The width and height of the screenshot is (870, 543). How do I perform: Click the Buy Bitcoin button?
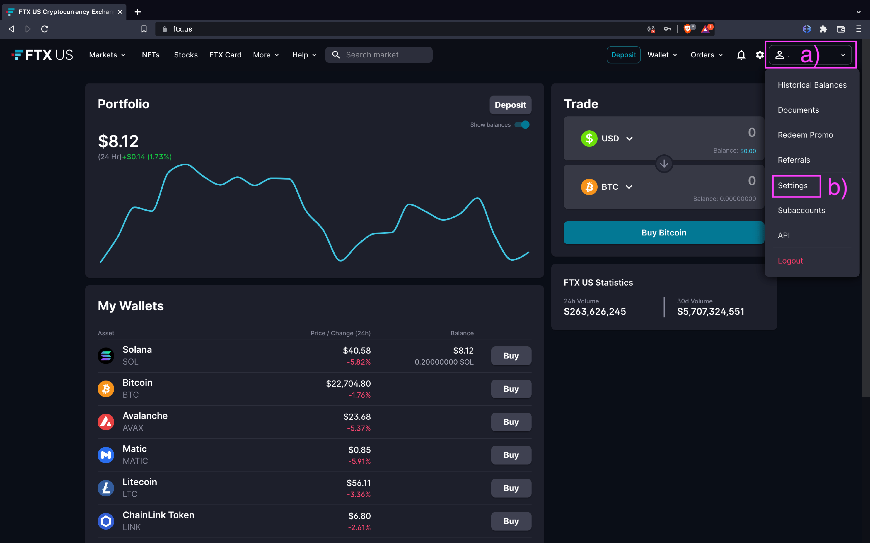pyautogui.click(x=664, y=233)
